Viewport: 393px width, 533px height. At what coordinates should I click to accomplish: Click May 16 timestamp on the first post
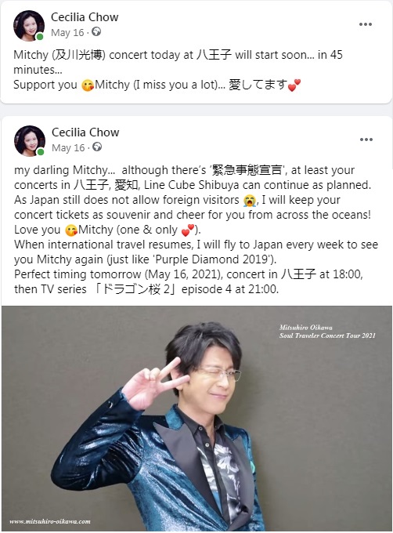click(x=67, y=33)
